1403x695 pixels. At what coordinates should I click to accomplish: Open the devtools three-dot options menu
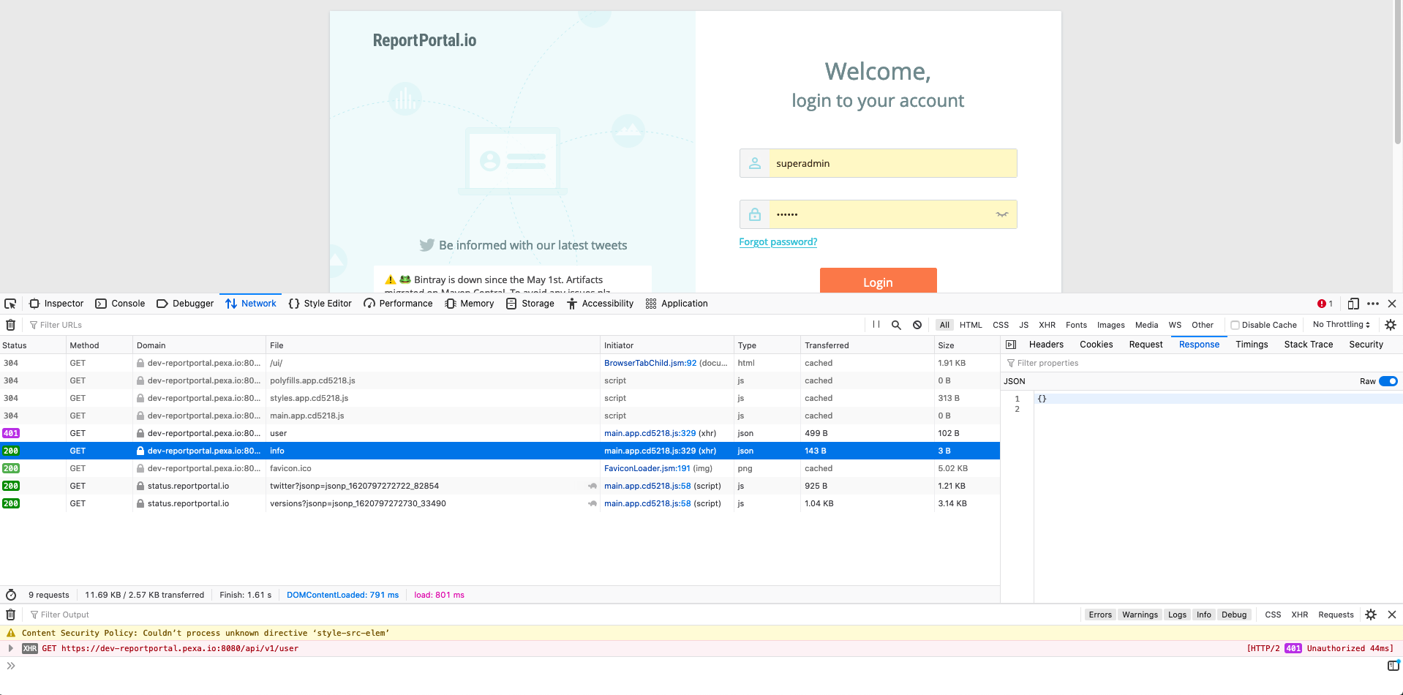point(1373,304)
